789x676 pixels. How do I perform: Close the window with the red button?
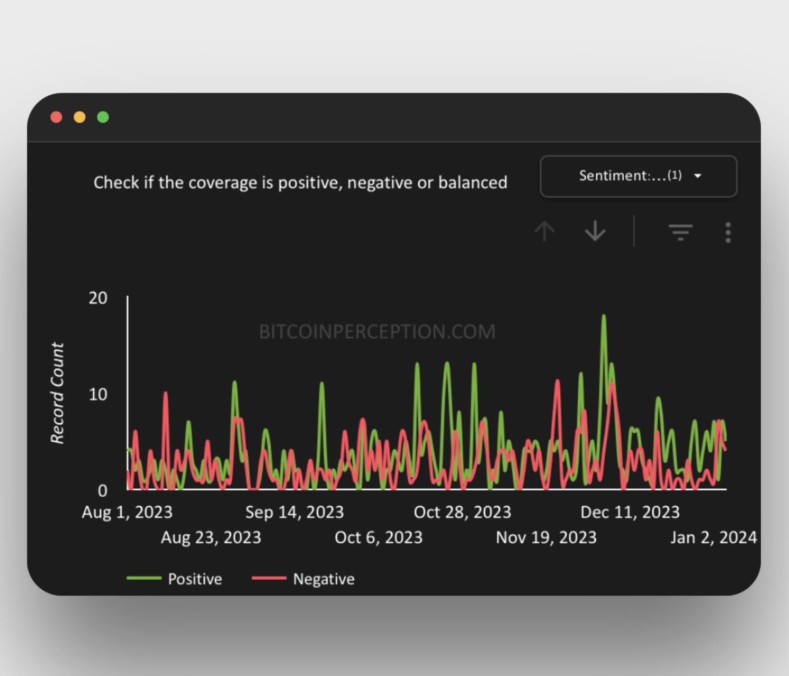[x=56, y=117]
